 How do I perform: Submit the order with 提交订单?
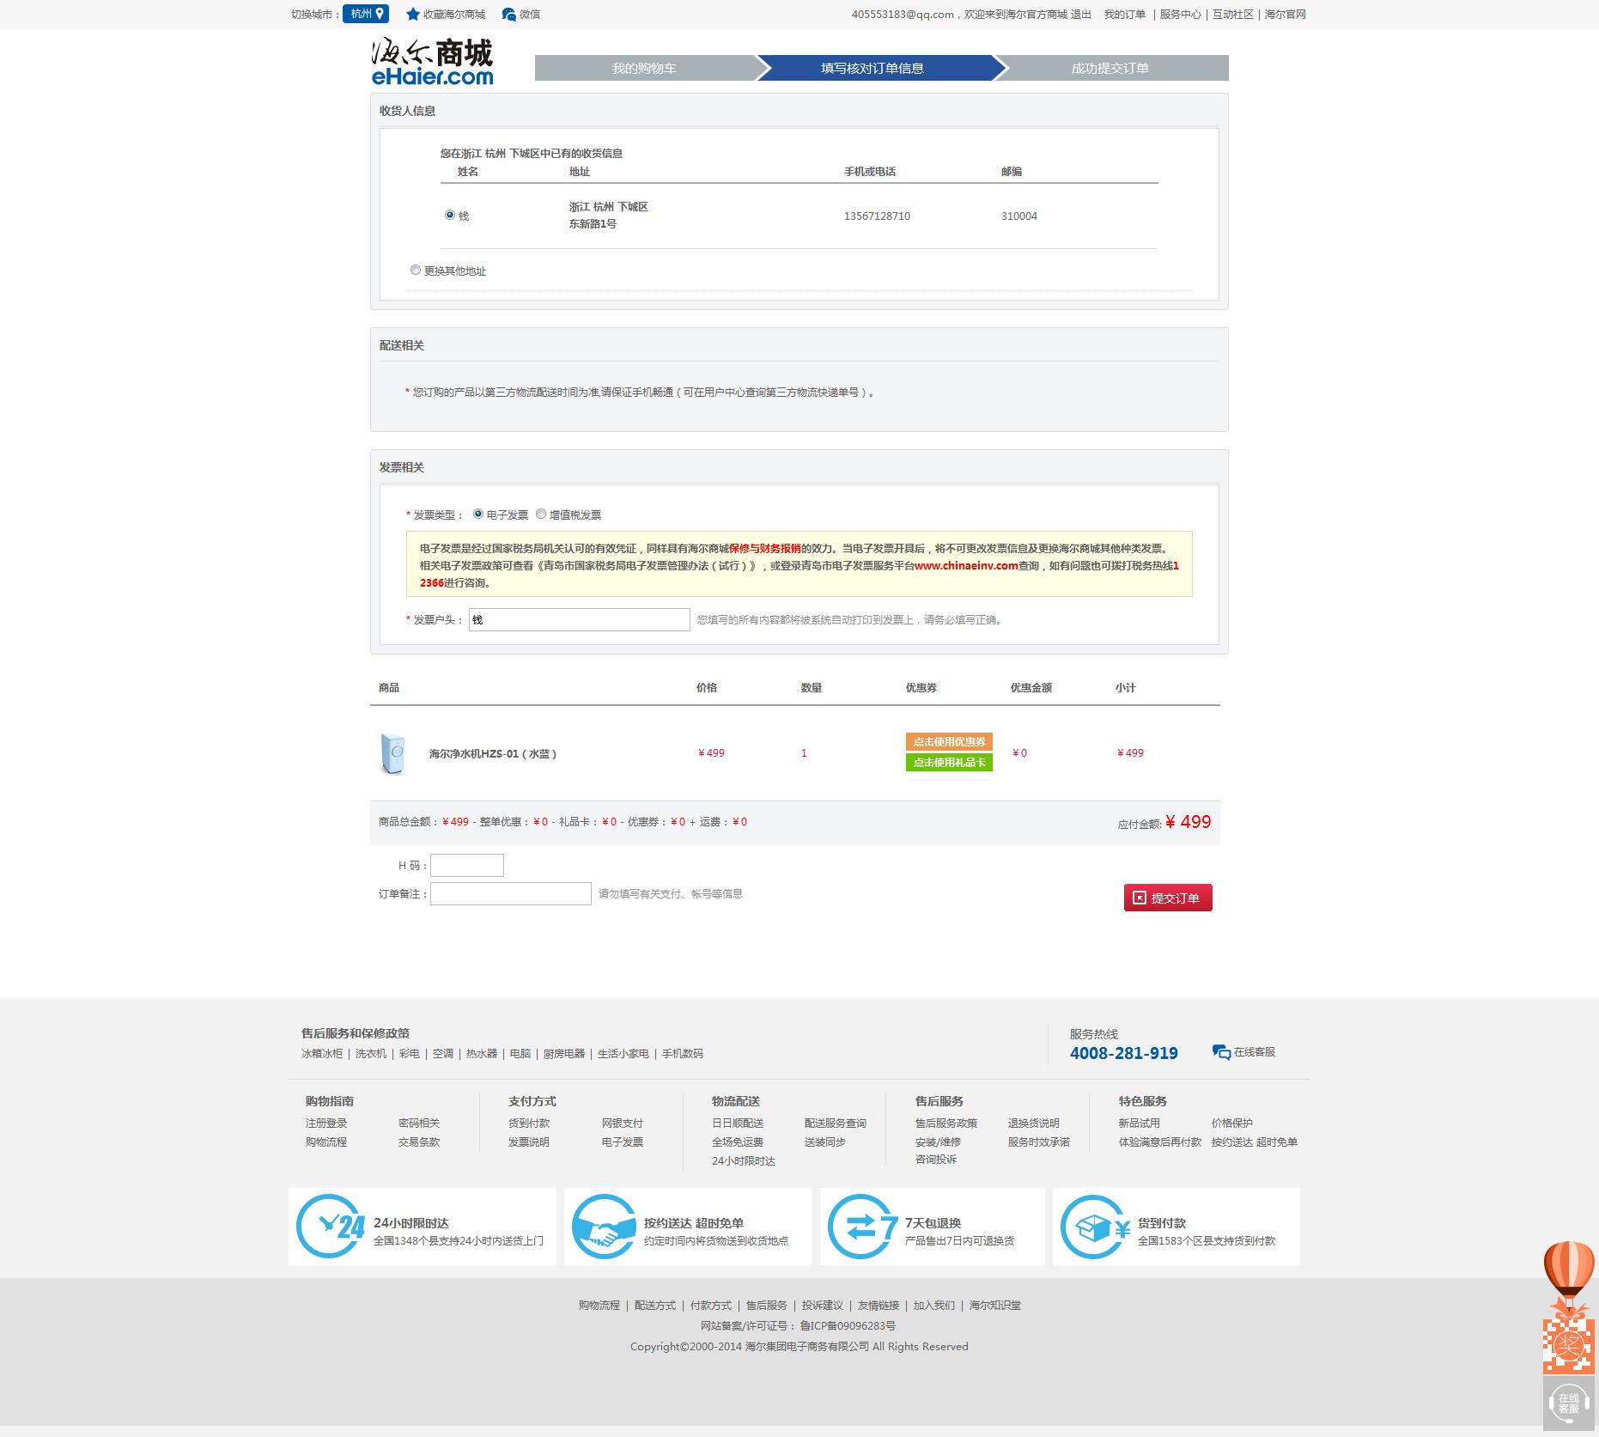[x=1168, y=898]
